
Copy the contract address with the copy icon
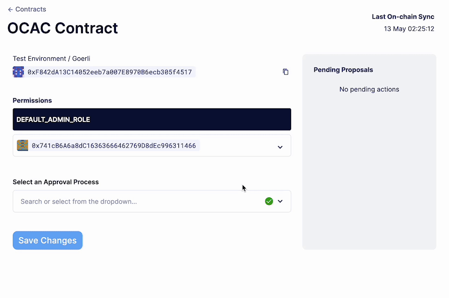[x=286, y=72]
